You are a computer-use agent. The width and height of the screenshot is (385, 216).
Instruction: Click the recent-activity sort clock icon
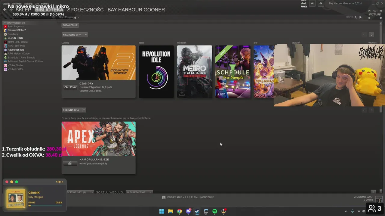coord(356,17)
